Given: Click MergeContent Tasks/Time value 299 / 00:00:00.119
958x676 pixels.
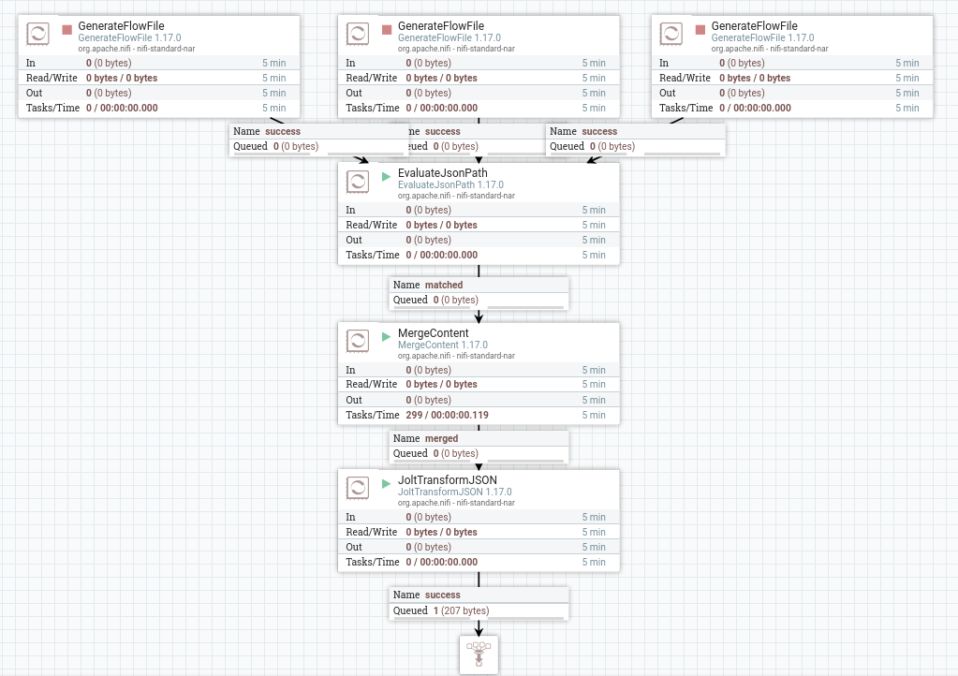Looking at the screenshot, I should click(x=448, y=415).
